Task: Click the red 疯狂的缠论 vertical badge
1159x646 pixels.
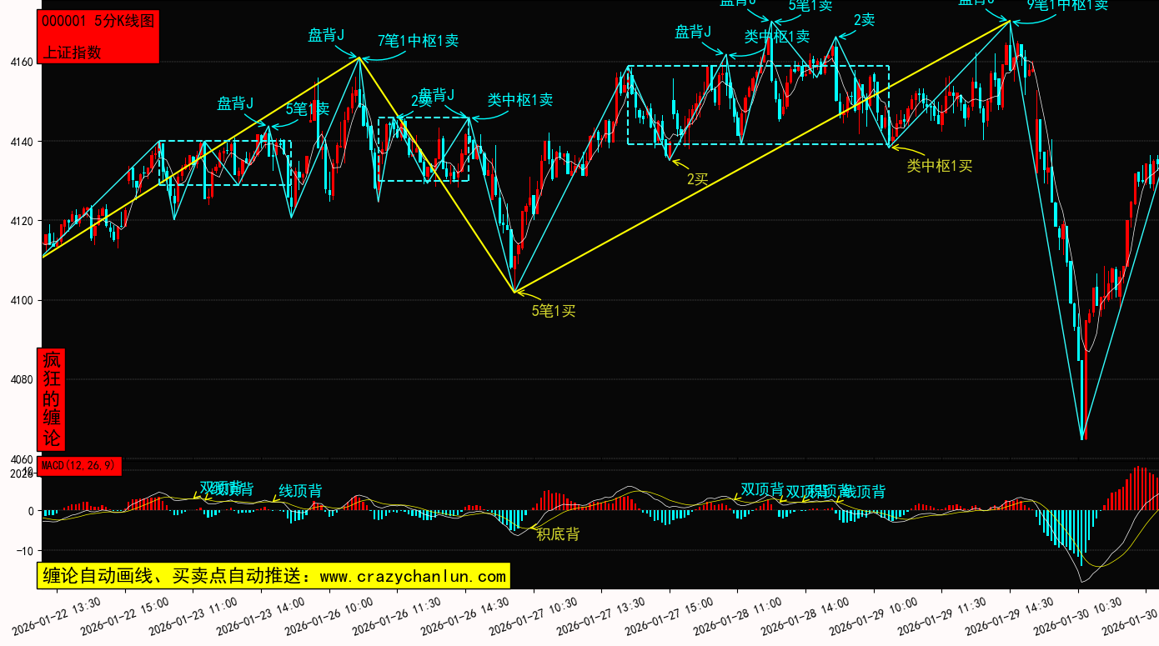Action: coord(52,399)
